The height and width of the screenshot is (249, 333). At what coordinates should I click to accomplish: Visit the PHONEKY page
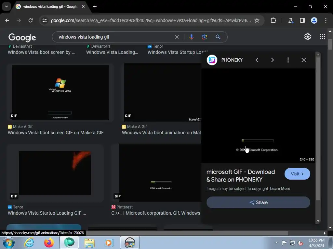pyautogui.click(x=297, y=174)
